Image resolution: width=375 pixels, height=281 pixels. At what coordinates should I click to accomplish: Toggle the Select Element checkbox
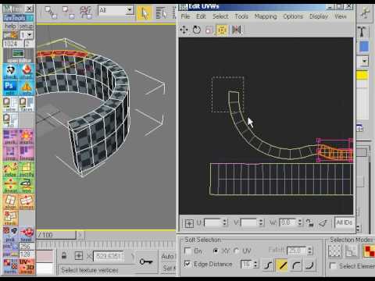[x=333, y=266]
